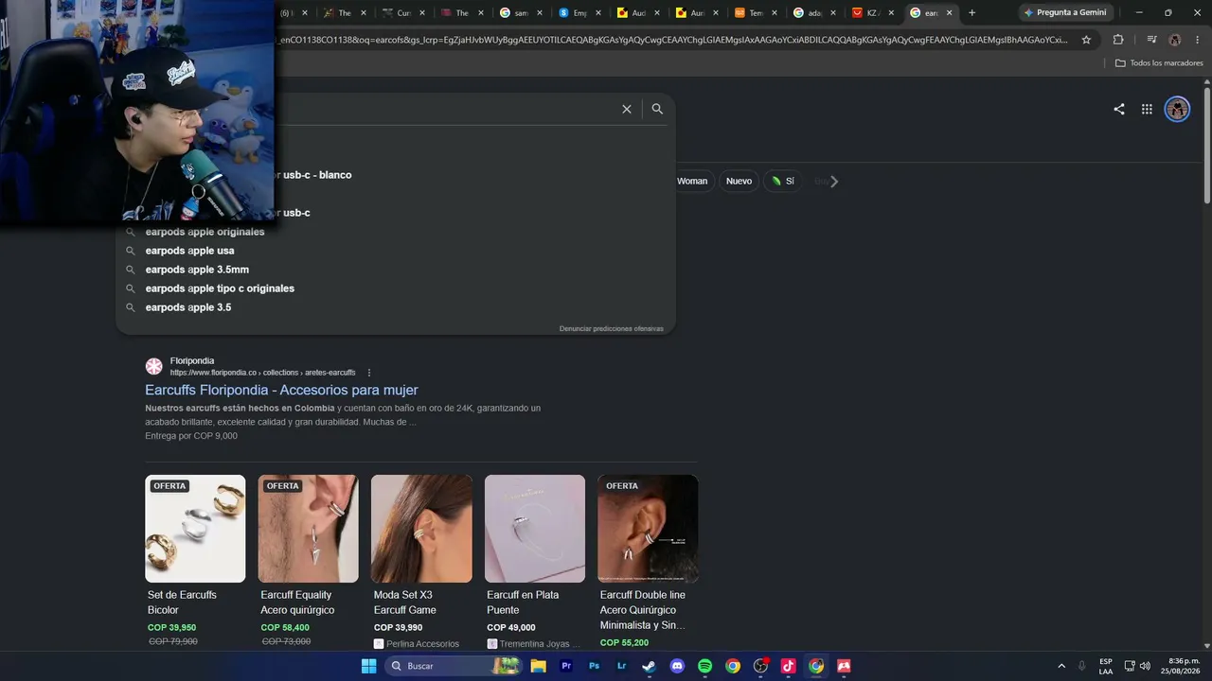Open network settings icon in system tray
The height and width of the screenshot is (681, 1212).
pyautogui.click(x=1129, y=666)
